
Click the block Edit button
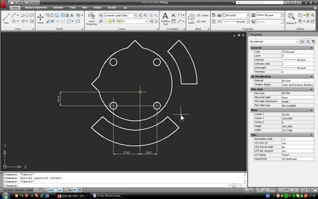coord(201,21)
